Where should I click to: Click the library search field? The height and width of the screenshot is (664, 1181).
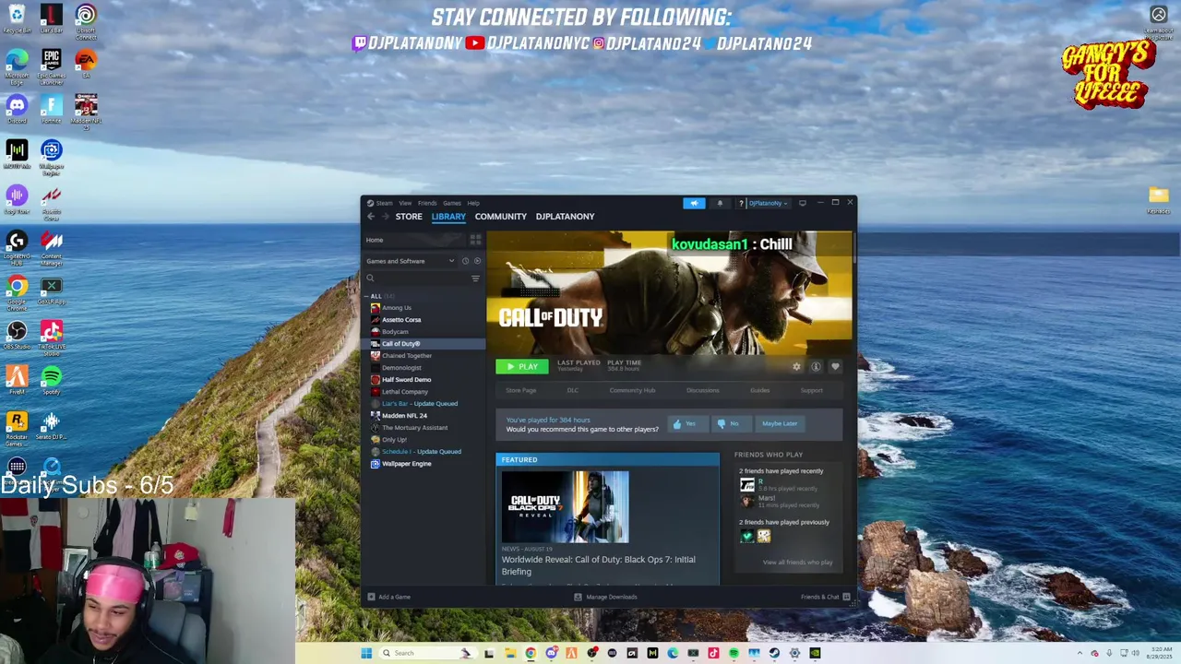click(x=416, y=279)
